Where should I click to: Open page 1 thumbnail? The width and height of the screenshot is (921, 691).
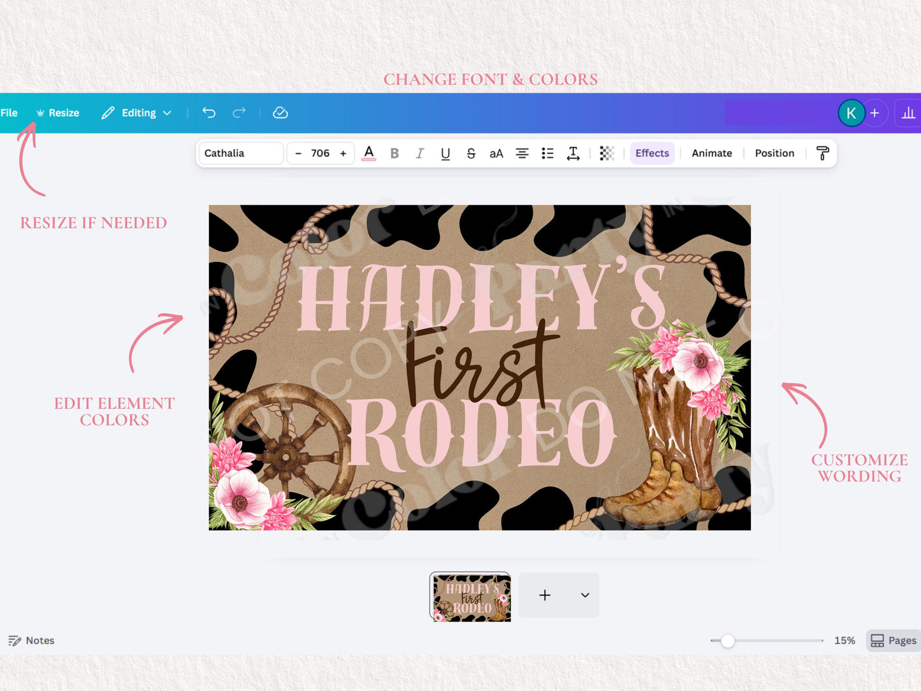[470, 597]
